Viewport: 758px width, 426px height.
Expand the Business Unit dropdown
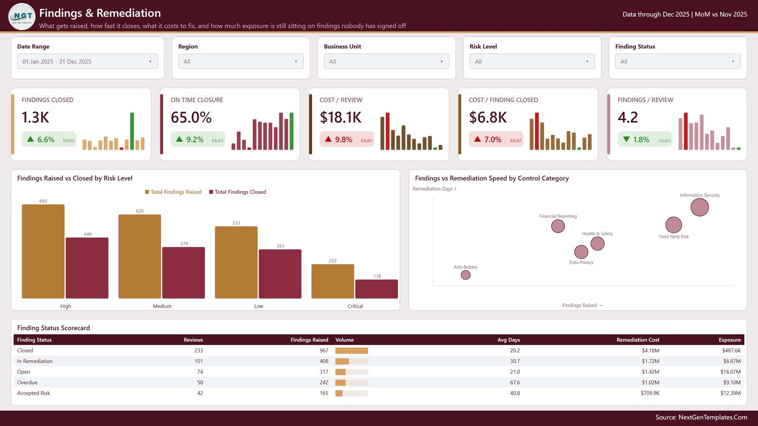pos(387,62)
